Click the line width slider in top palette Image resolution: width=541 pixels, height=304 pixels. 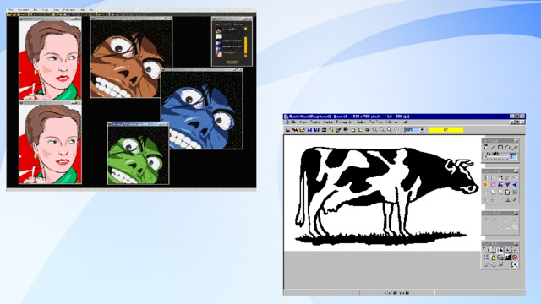pyautogui.click(x=496, y=156)
